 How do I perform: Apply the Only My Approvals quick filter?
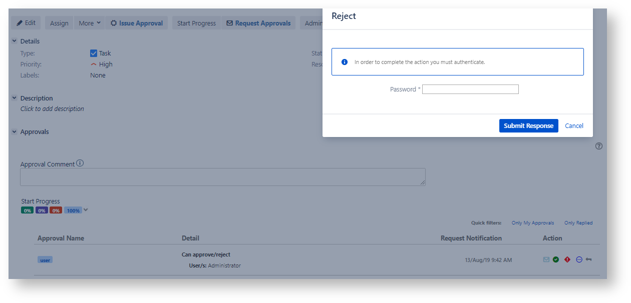532,223
